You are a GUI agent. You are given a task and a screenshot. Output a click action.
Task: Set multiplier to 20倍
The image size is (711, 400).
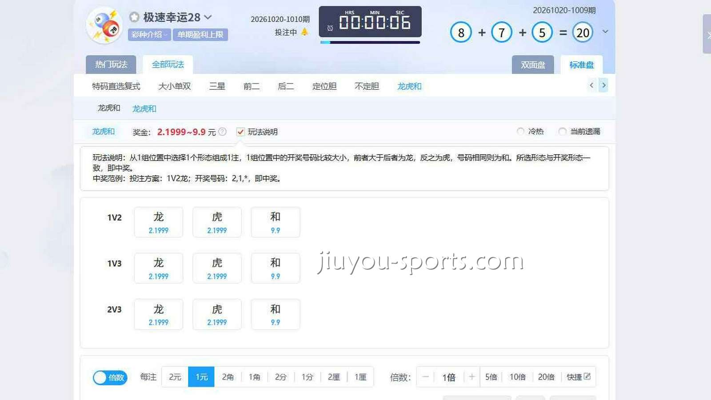pyautogui.click(x=546, y=377)
